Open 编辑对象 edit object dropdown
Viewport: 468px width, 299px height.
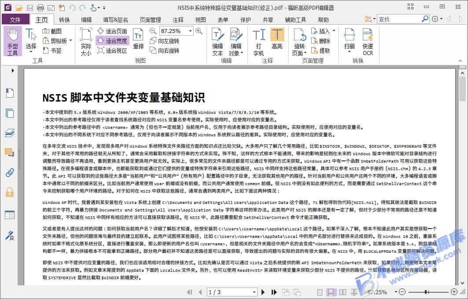pyautogui.click(x=242, y=53)
